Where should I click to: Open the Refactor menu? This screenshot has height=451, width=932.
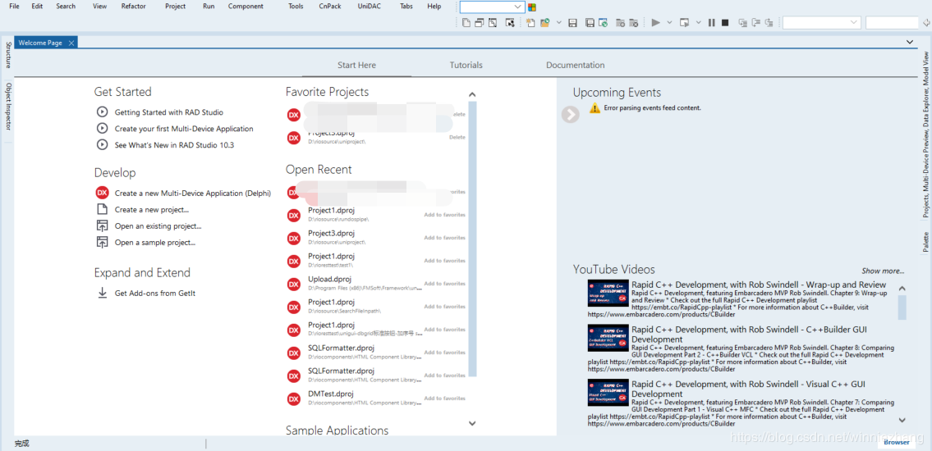coord(133,7)
